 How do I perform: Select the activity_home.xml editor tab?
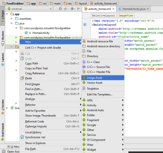point(100,9)
